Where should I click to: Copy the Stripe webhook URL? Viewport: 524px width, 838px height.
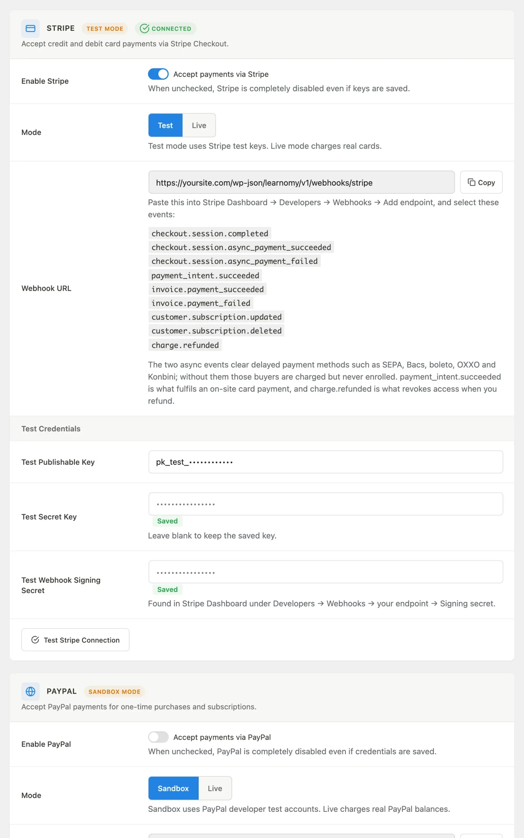pos(481,182)
